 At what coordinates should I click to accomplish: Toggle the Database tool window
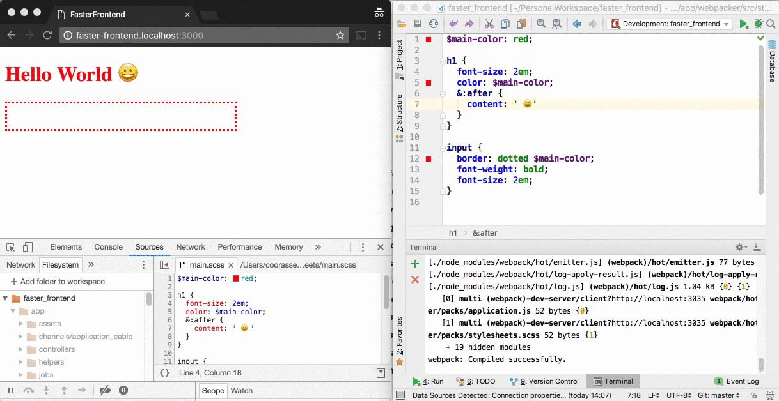(772, 61)
